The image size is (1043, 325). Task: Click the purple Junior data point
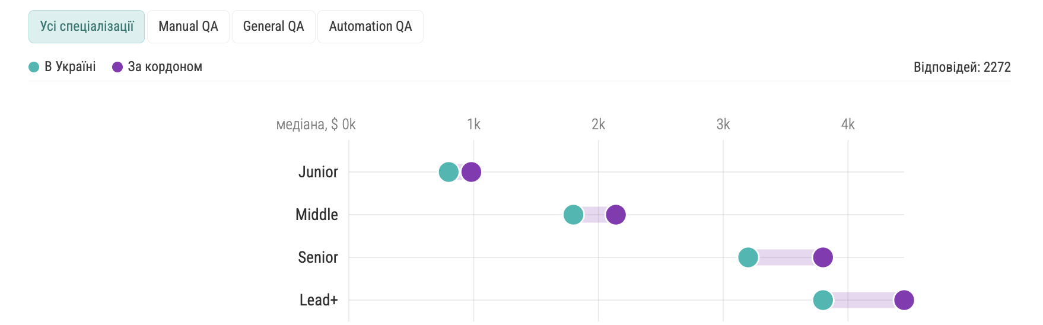[471, 172]
